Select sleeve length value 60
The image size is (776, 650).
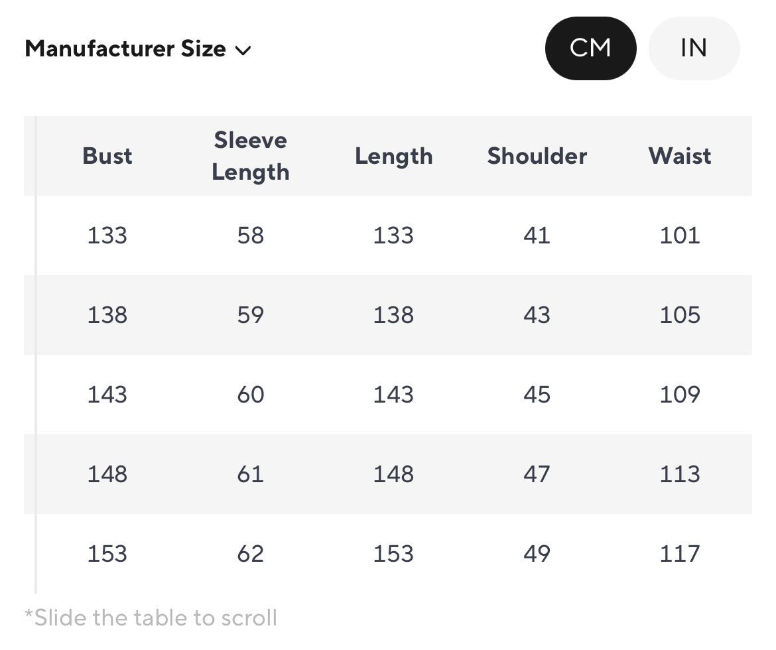pyautogui.click(x=251, y=395)
